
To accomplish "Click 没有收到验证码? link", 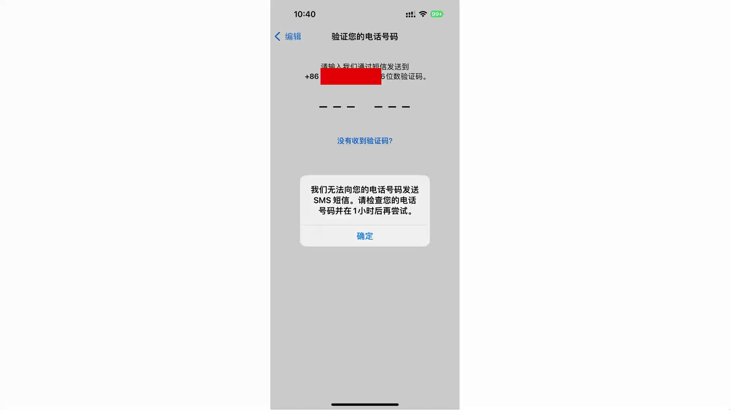I will [365, 140].
